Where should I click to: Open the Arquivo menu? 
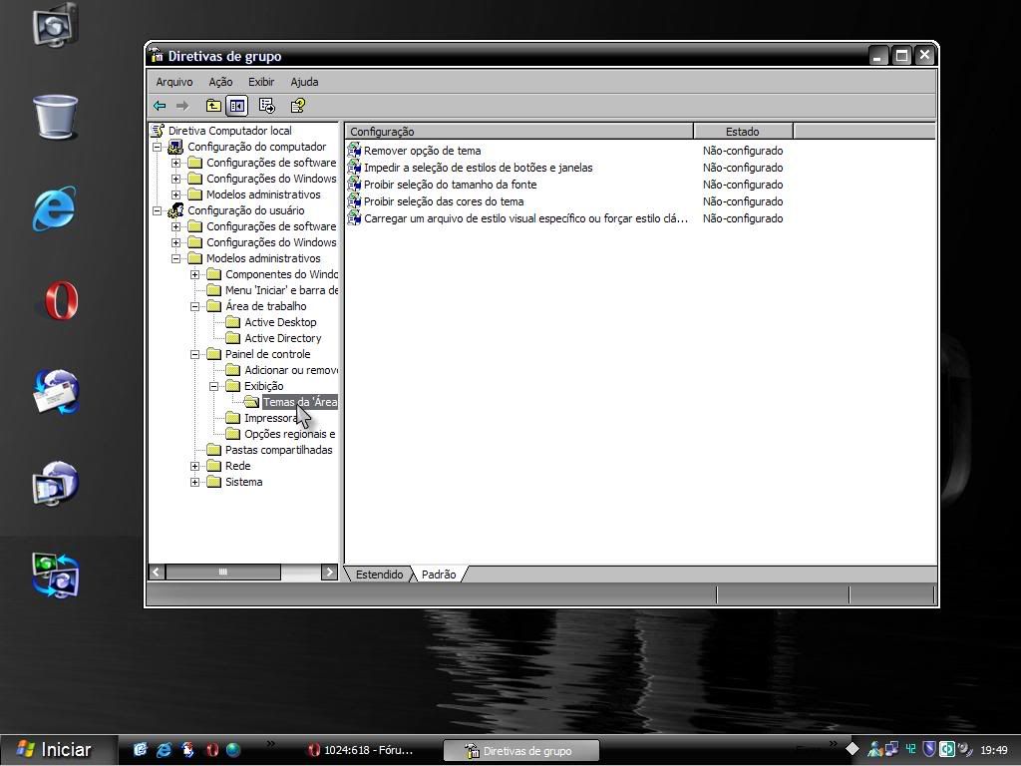coord(173,82)
